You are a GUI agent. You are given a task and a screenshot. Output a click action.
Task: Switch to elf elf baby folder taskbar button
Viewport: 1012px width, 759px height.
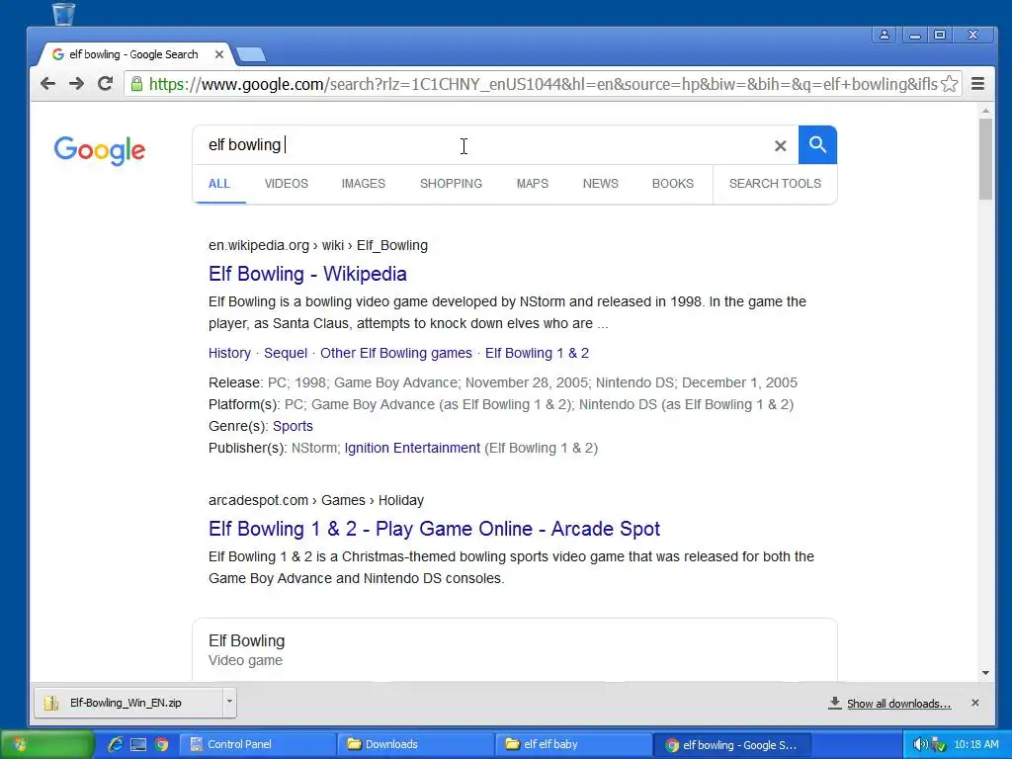pyautogui.click(x=573, y=744)
